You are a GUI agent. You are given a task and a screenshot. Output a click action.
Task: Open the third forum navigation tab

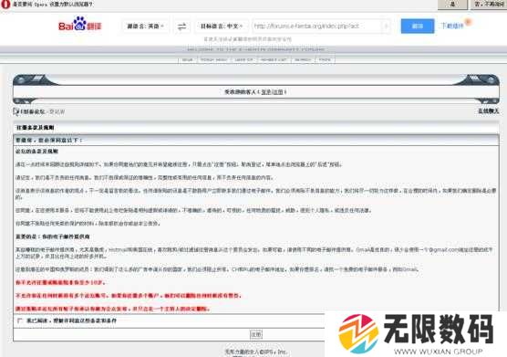point(243,59)
